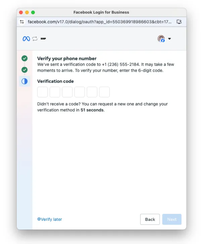The height and width of the screenshot is (244, 202).
Task: Focus the third verification code digit box
Action: click(x=67, y=92)
